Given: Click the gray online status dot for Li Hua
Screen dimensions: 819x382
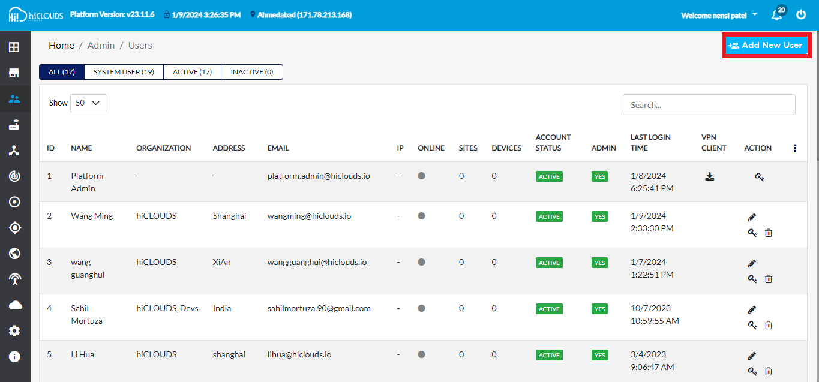Looking at the screenshot, I should 421,354.
